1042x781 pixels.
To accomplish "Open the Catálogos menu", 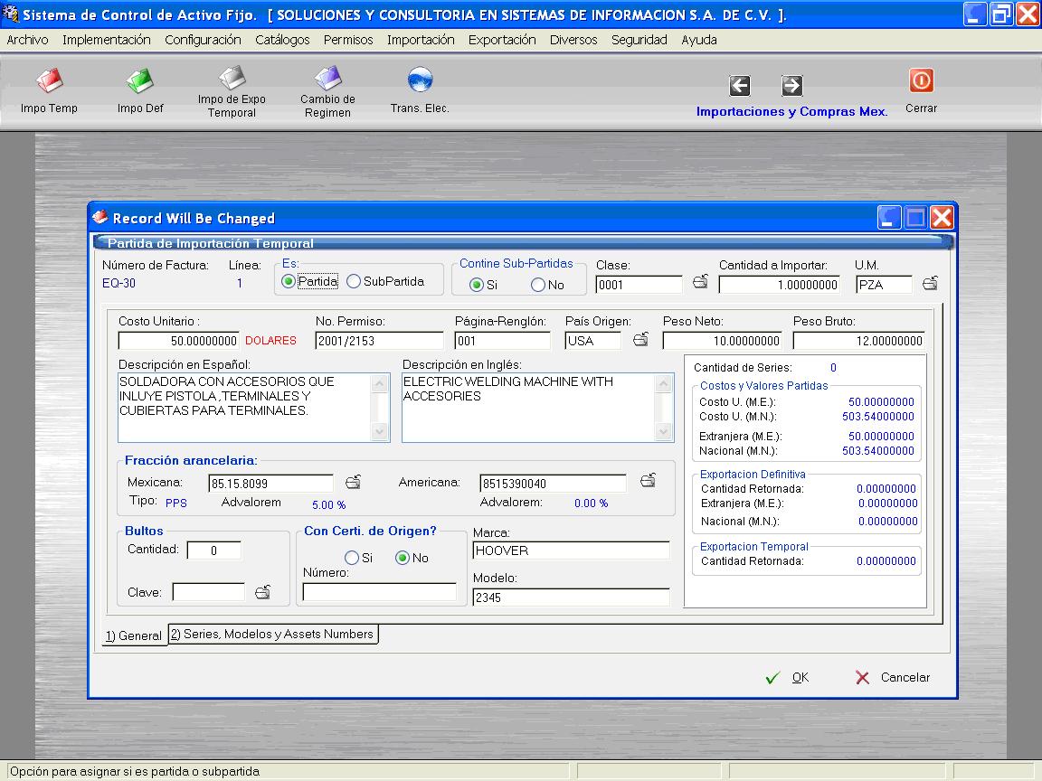I will pos(282,40).
